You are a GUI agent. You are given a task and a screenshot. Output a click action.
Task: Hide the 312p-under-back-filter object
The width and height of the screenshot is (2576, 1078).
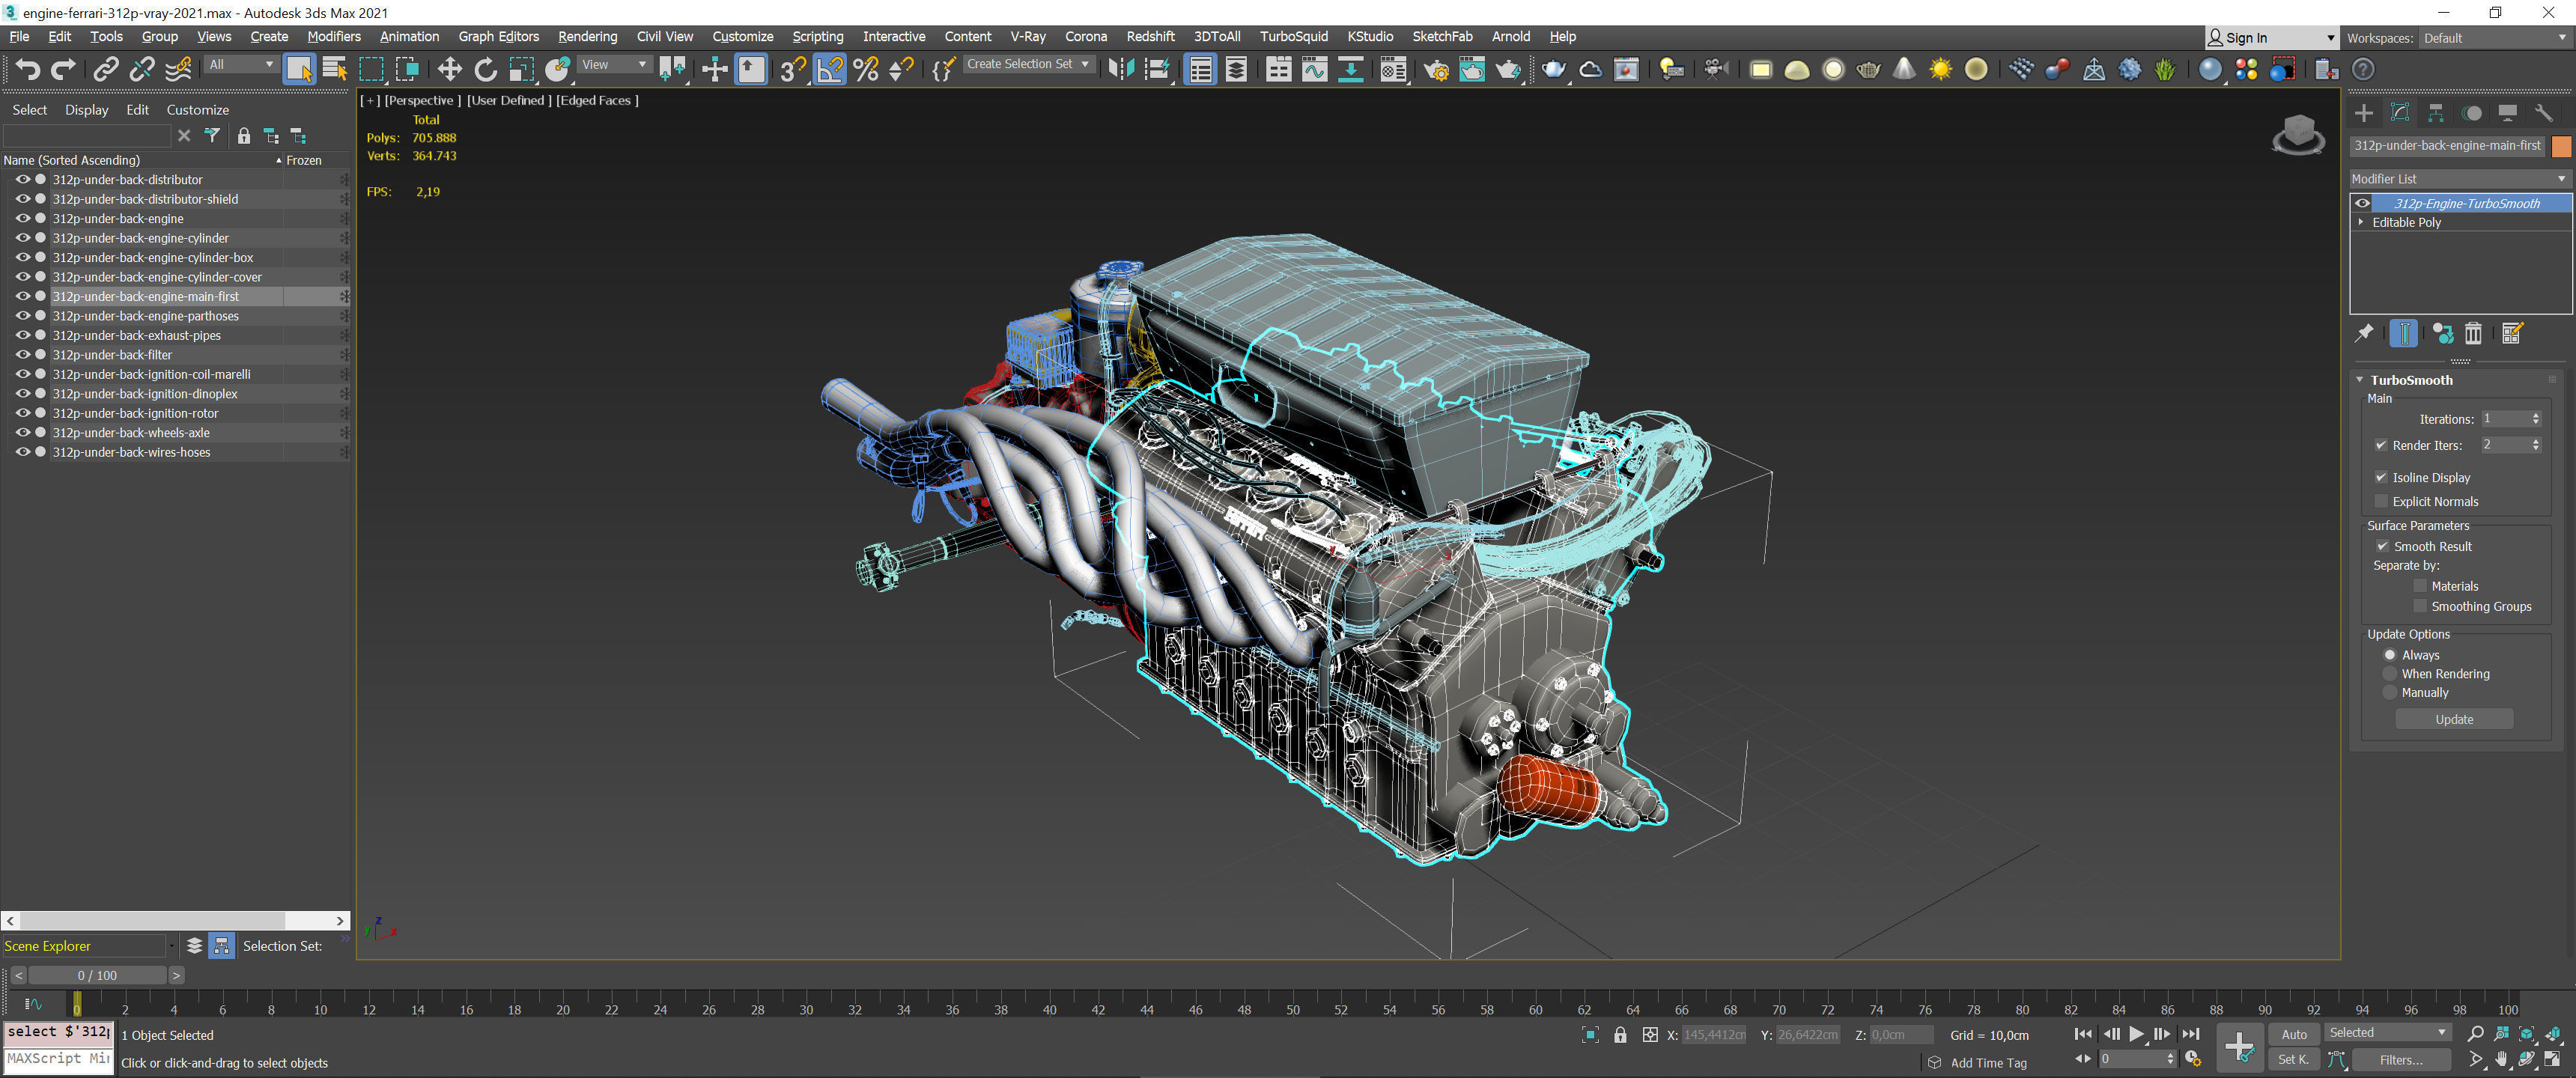[22, 355]
